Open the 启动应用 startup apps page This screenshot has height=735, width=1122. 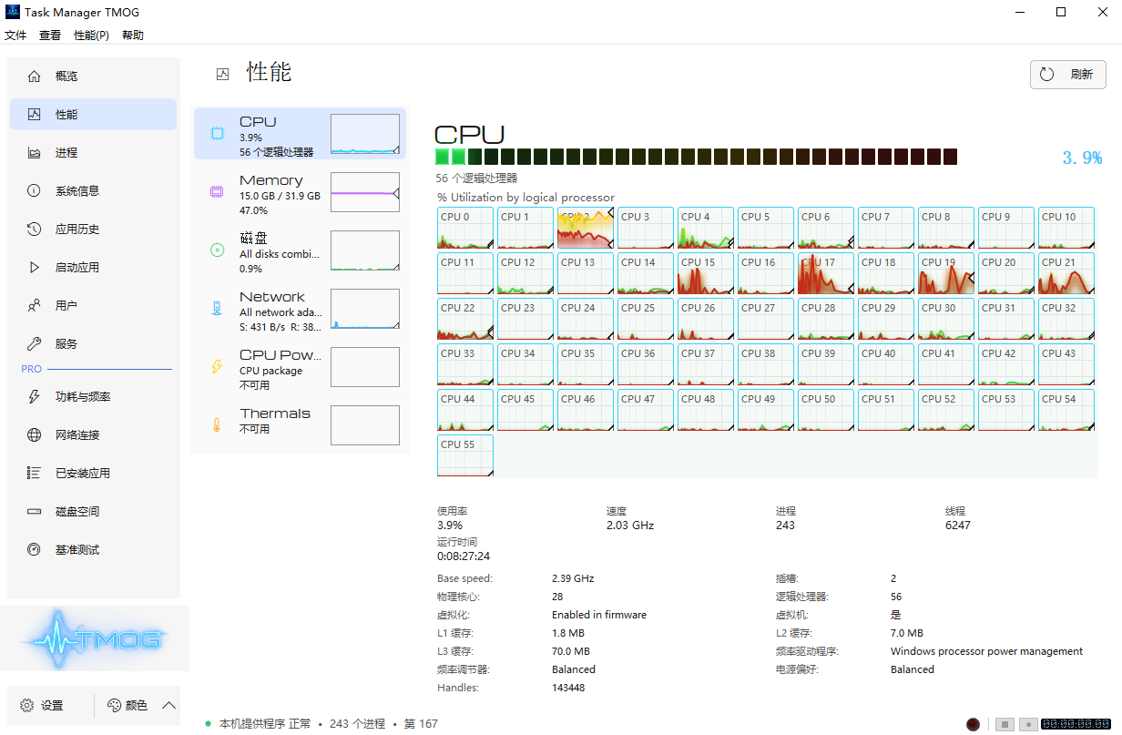pyautogui.click(x=93, y=268)
